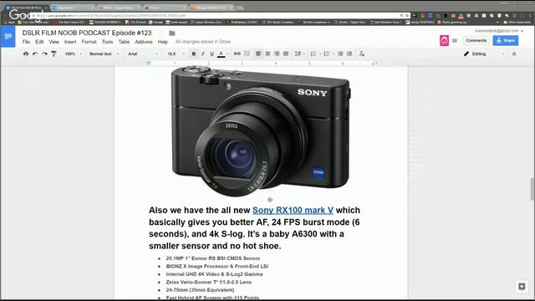Set left text alignment
535x301 pixels.
point(258,54)
